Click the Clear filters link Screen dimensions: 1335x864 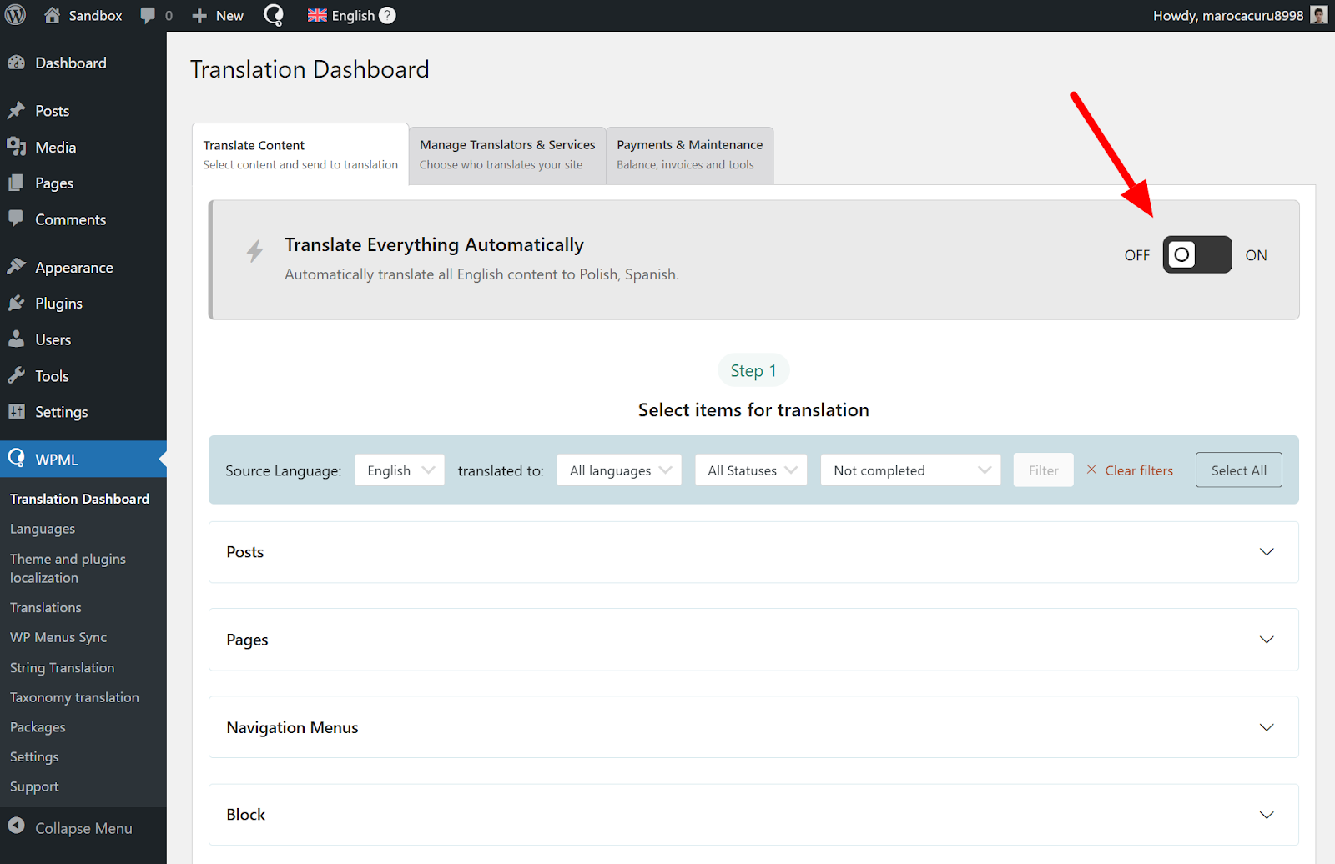(x=1139, y=470)
